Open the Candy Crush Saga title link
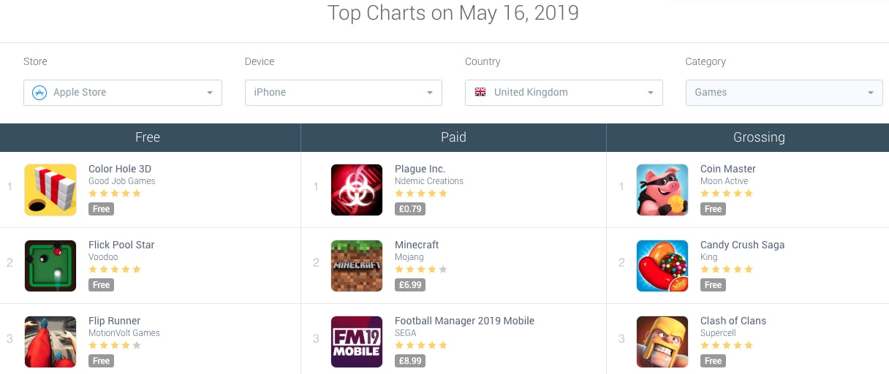Viewport: 889px width, 374px height. click(x=742, y=245)
